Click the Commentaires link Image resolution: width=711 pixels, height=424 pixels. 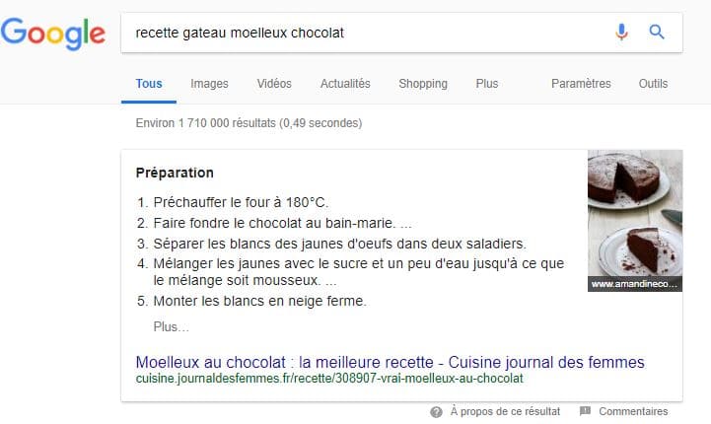[633, 412]
